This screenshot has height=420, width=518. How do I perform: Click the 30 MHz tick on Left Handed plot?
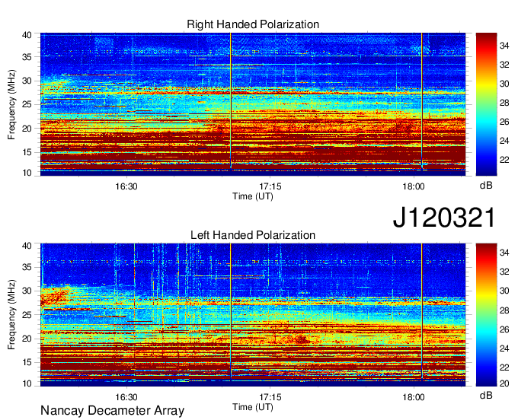(27, 291)
